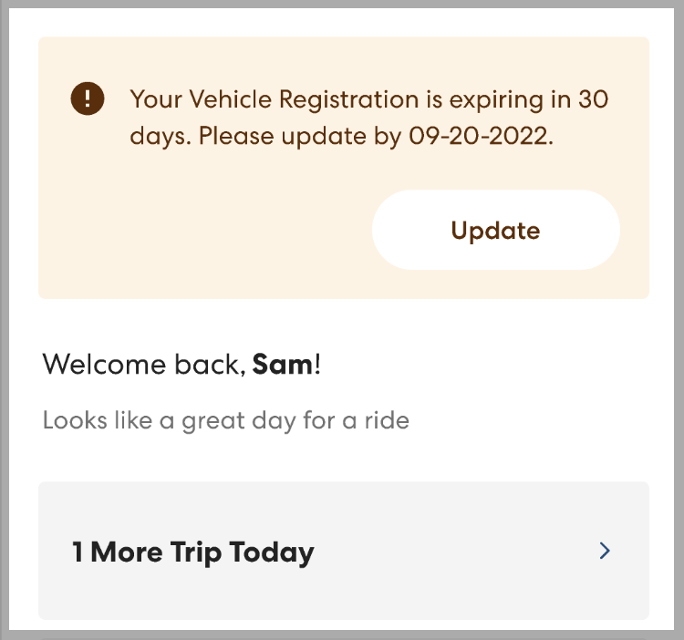Tap the Update button
This screenshot has width=684, height=640.
(495, 230)
